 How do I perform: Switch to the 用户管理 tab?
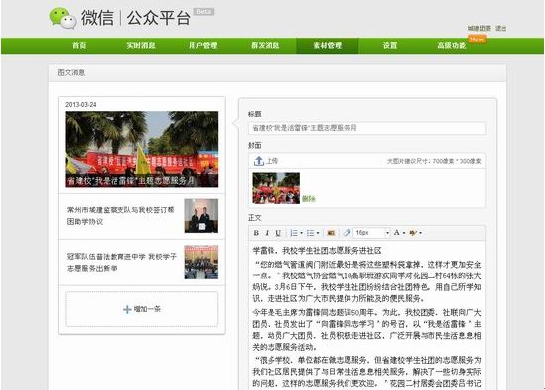tap(203, 45)
